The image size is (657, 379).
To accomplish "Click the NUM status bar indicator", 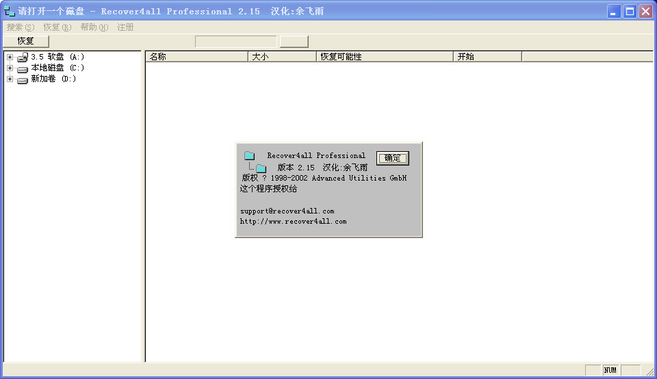I will [610, 370].
